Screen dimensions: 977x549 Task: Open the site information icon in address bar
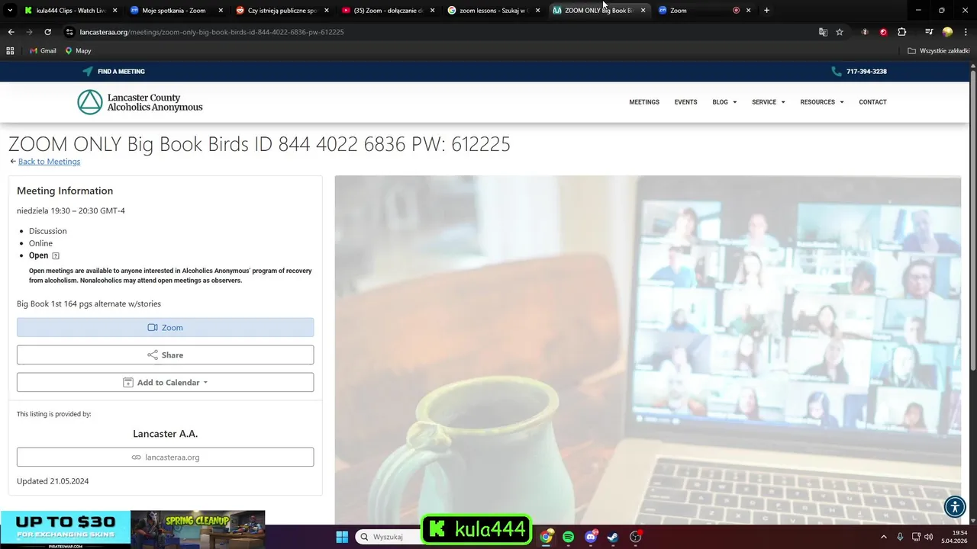tap(69, 32)
